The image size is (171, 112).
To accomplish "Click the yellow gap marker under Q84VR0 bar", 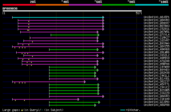I will pyautogui.click(x=29, y=21).
